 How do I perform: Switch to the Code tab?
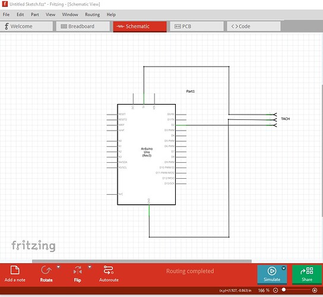pos(254,26)
